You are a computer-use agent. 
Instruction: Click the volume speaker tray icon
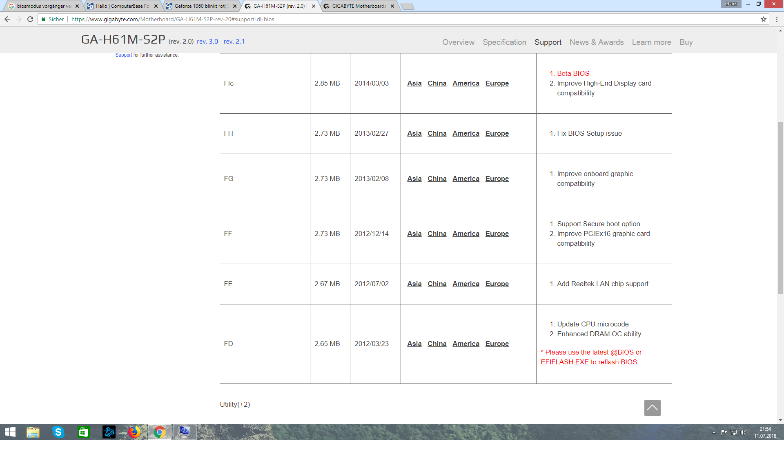743,432
